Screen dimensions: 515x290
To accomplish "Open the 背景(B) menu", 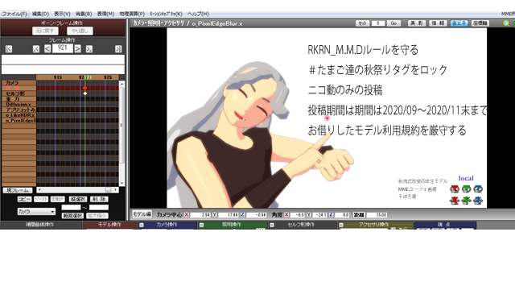I will tap(84, 14).
